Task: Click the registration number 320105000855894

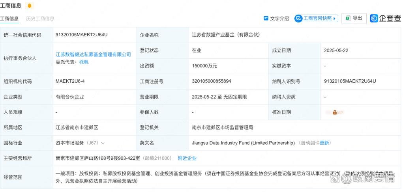Action: coord(212,82)
